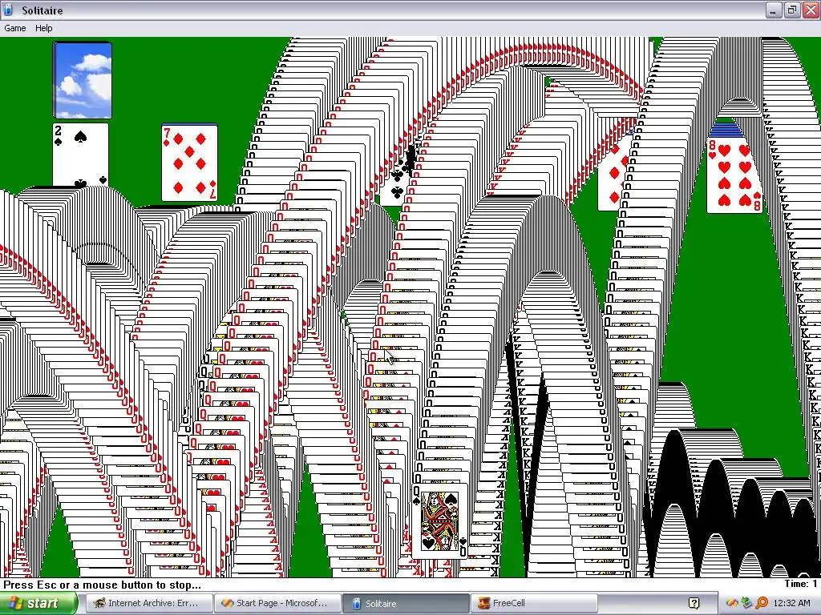
Task: Switch to FreeCell in the taskbar
Action: [x=534, y=603]
